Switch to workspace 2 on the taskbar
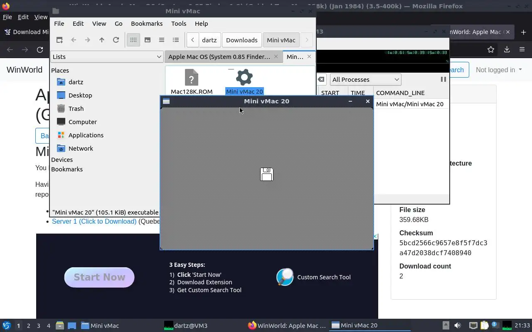This screenshot has width=532, height=332. point(28,326)
